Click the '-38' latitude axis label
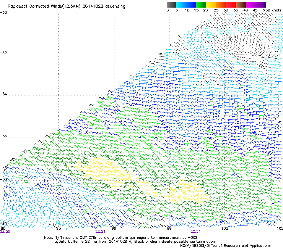The width and height of the screenshot is (283, 248). coord(3,179)
